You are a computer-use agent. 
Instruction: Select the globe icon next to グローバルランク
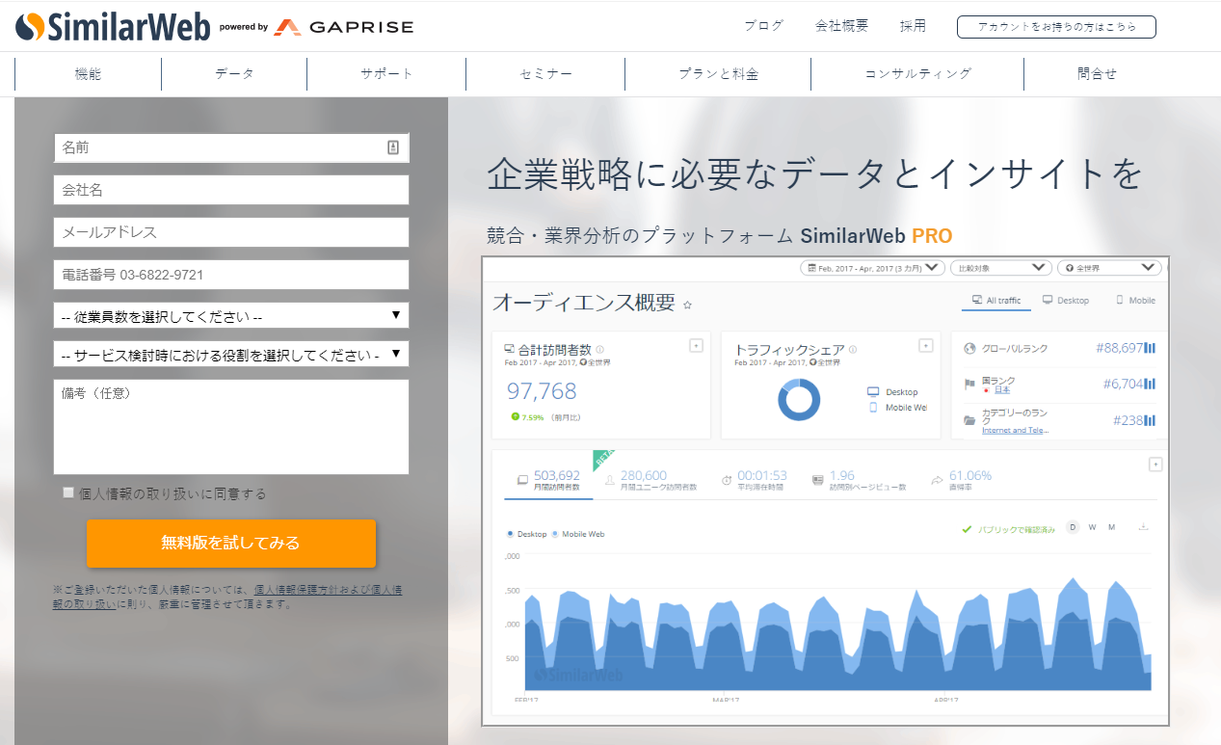click(969, 349)
